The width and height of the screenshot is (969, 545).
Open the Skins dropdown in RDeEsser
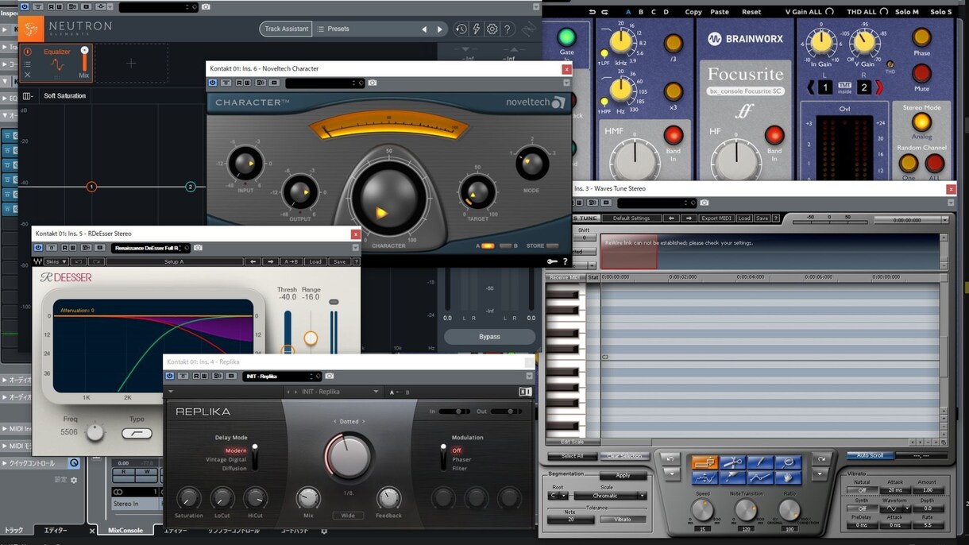click(x=56, y=261)
